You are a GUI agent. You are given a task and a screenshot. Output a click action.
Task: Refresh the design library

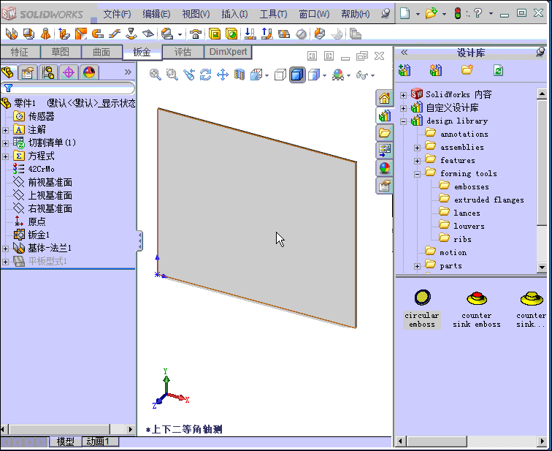[498, 70]
